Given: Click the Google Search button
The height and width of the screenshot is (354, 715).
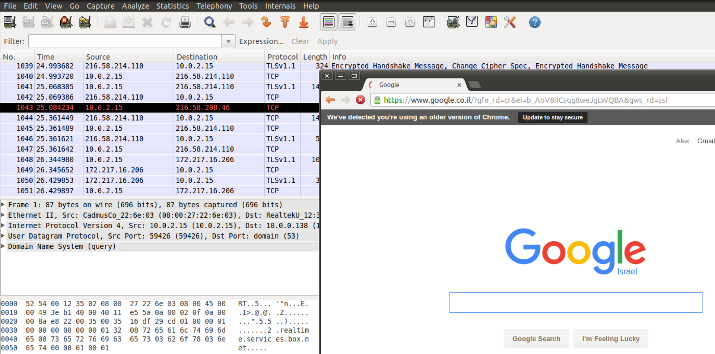Looking at the screenshot, I should (x=536, y=339).
